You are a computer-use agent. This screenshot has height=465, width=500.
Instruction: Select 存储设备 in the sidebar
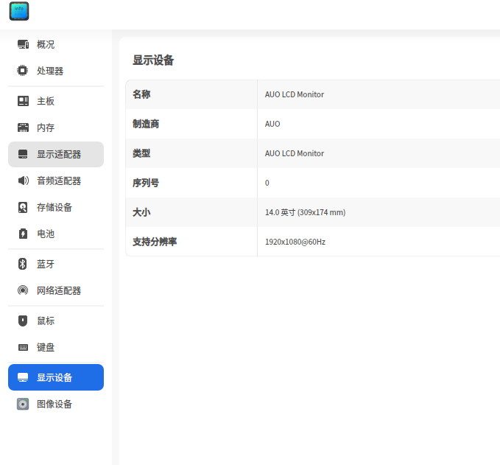pyautogui.click(x=56, y=207)
